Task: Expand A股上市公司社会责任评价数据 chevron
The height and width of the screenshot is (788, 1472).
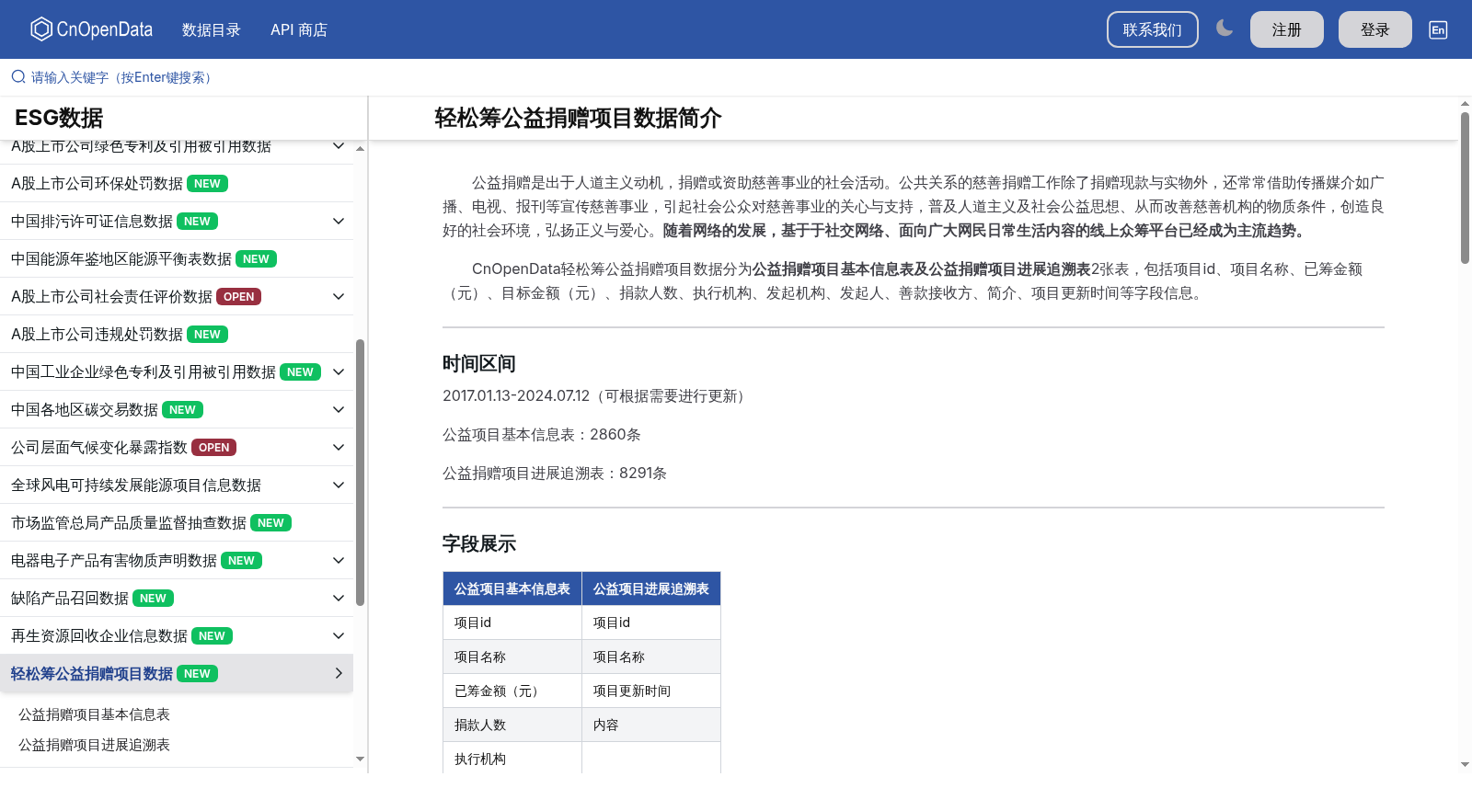Action: [339, 297]
